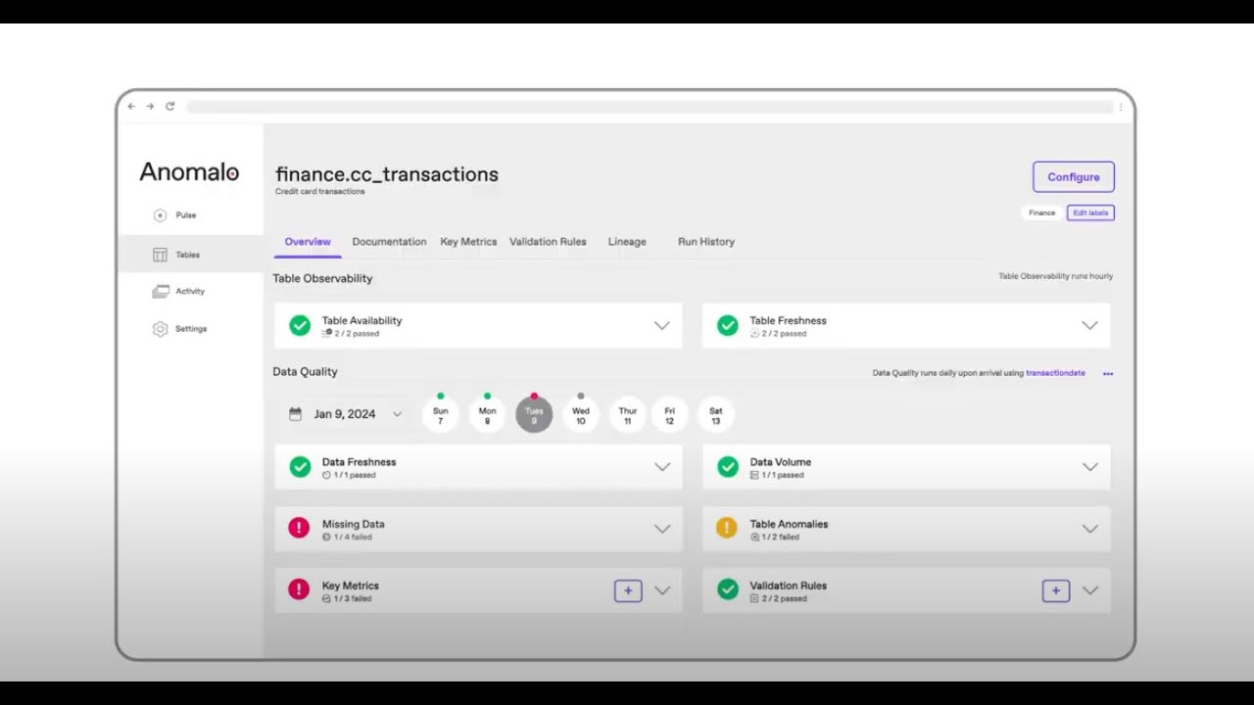Add a key metric with plus button
Screen dimensions: 1254x705
point(628,590)
